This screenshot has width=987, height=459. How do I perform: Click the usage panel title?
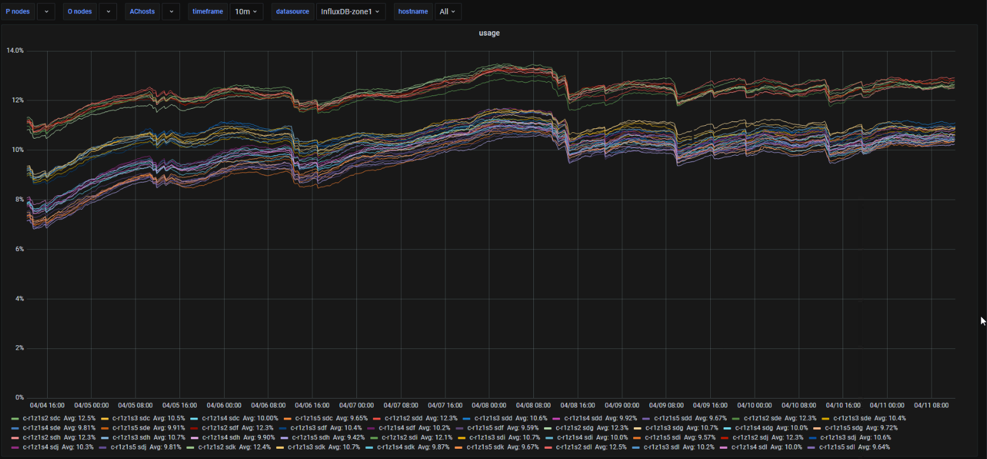489,33
